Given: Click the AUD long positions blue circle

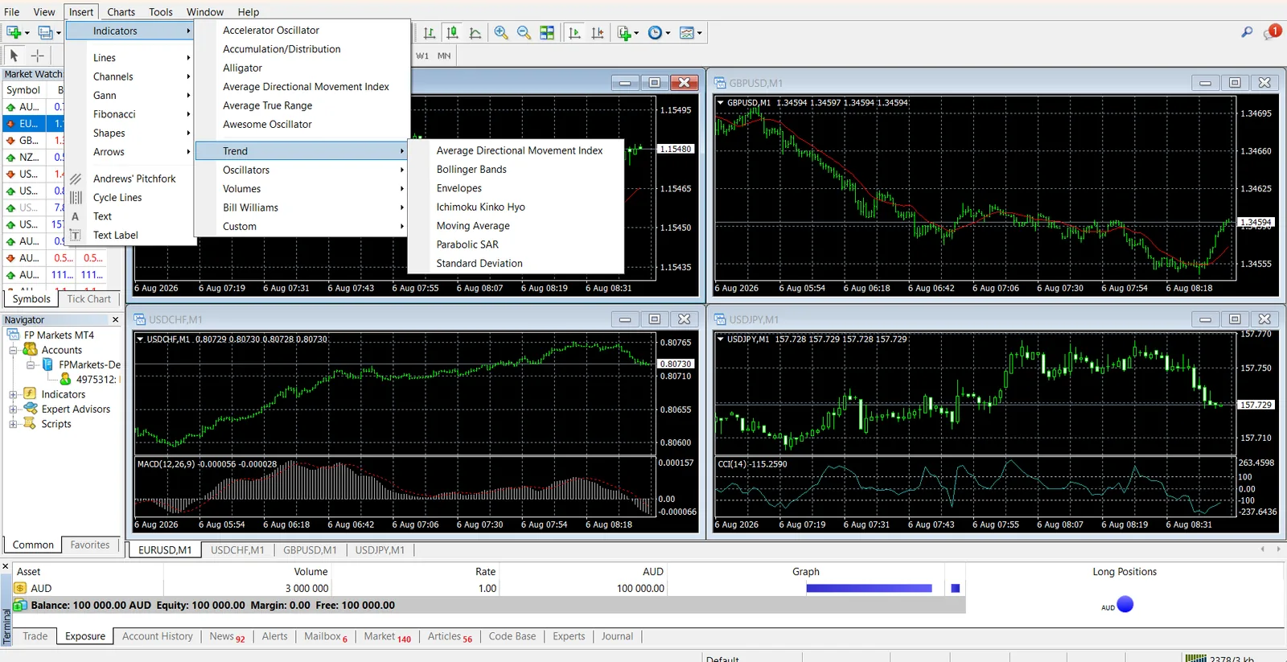Looking at the screenshot, I should [x=1125, y=605].
